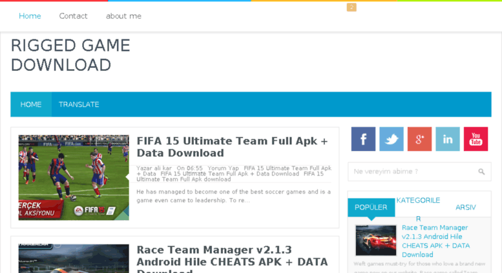Click the 'On 06:55' post time

click(189, 168)
